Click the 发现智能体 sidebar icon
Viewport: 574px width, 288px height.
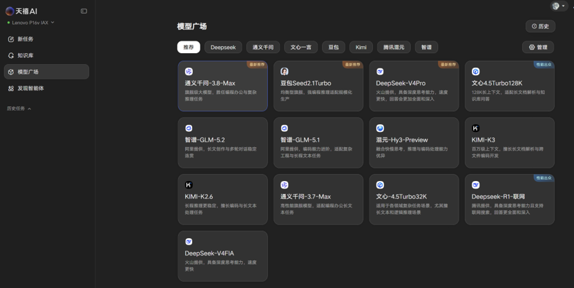pos(11,88)
